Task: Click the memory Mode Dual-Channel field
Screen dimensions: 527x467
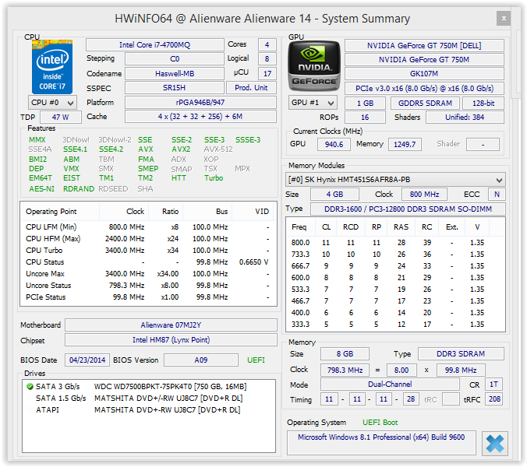Action: click(x=390, y=384)
